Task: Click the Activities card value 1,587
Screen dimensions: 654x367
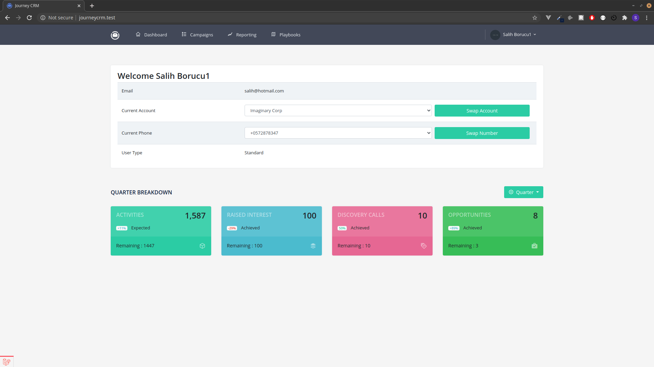Action: tap(195, 215)
